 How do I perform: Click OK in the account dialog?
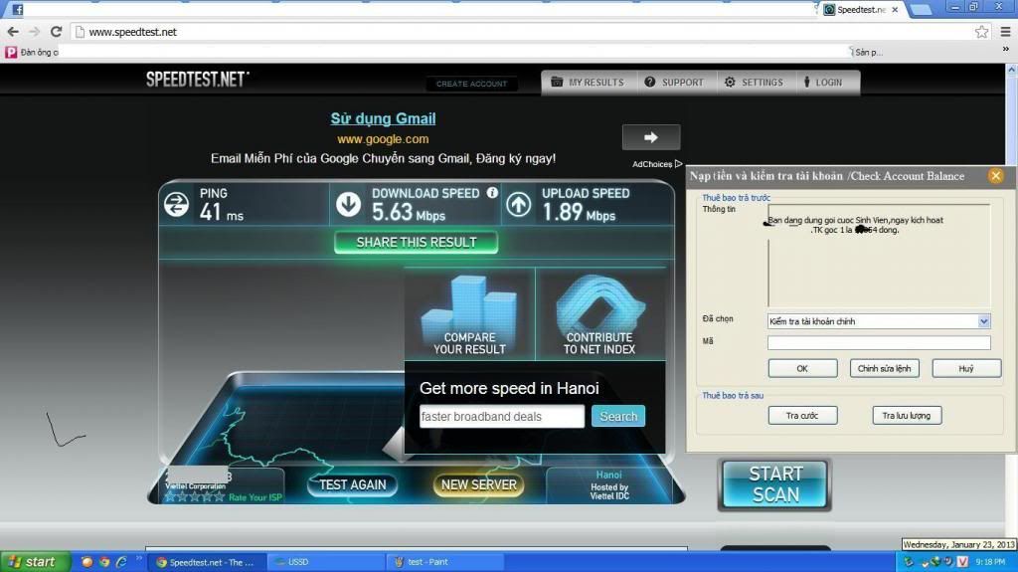pyautogui.click(x=802, y=368)
